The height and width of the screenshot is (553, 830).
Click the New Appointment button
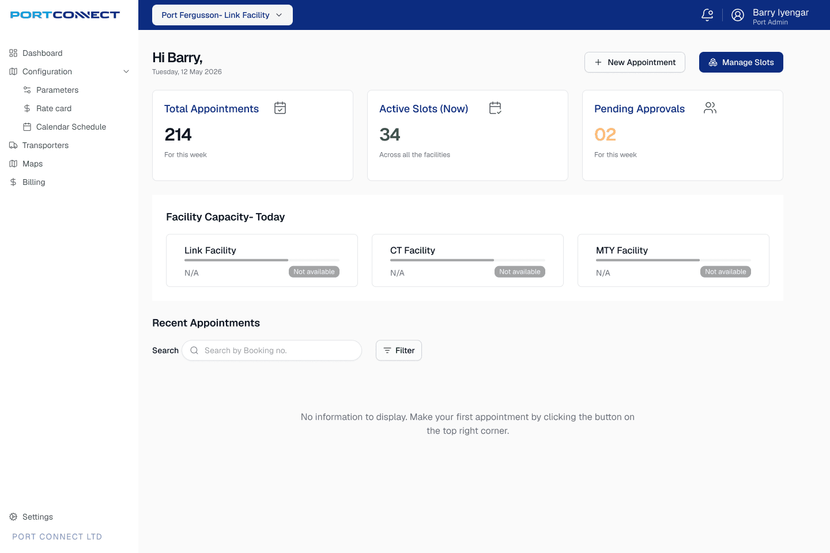635,62
